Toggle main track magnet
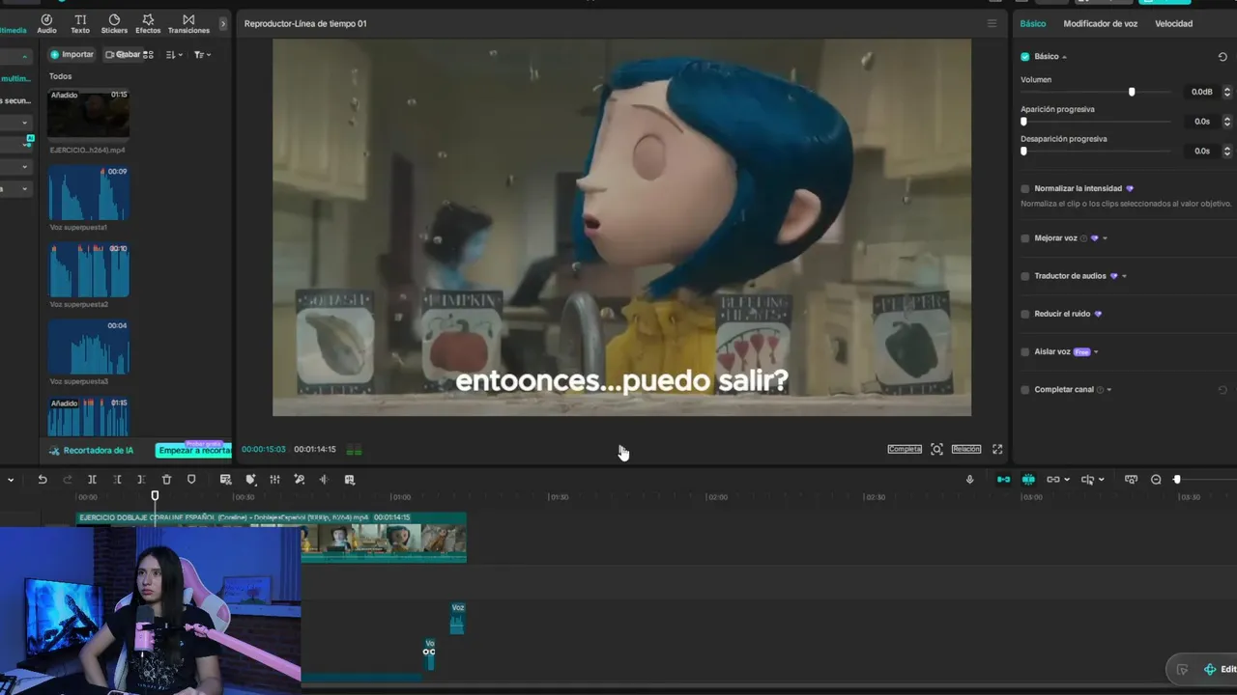This screenshot has height=695, width=1237. [1003, 480]
